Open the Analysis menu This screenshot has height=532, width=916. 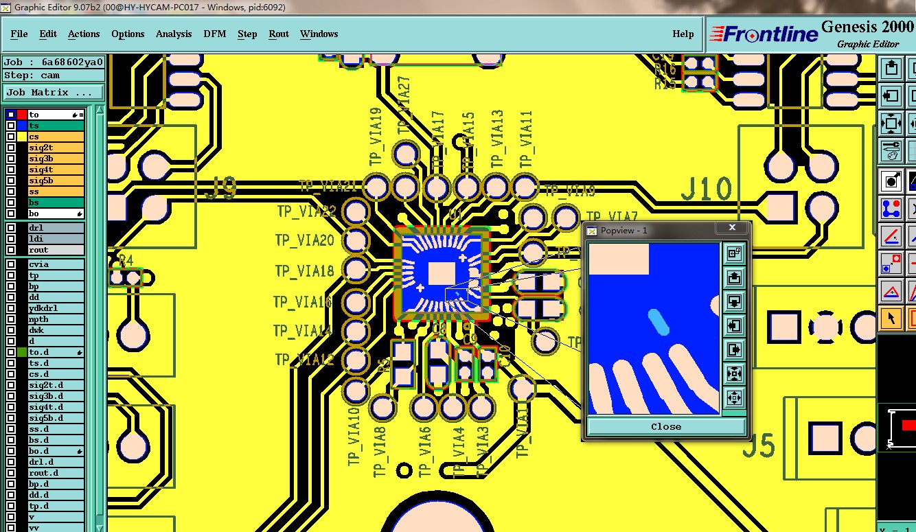click(174, 34)
